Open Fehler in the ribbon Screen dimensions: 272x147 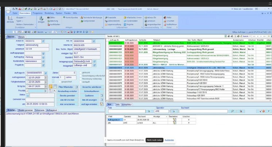point(168,18)
